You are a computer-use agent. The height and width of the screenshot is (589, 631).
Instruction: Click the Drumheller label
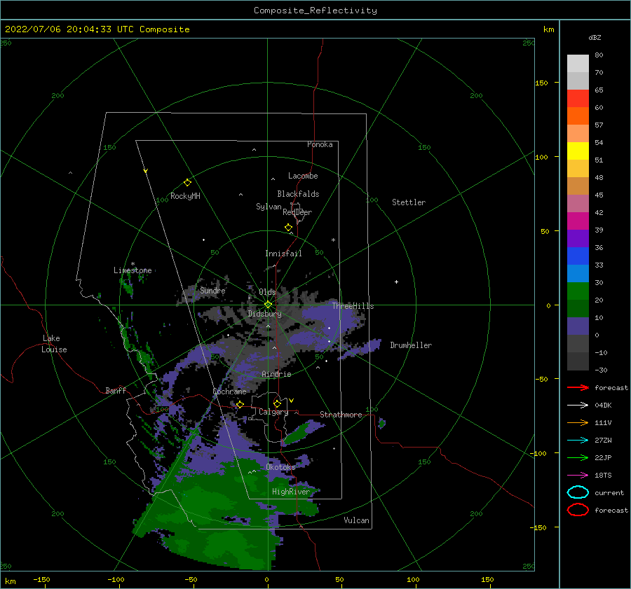click(x=411, y=345)
